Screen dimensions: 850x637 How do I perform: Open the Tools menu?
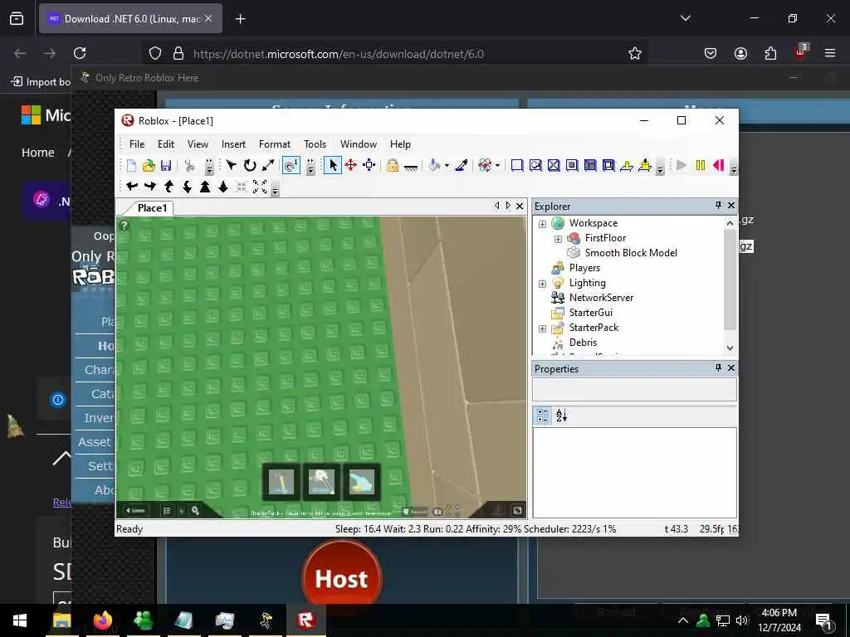click(315, 144)
